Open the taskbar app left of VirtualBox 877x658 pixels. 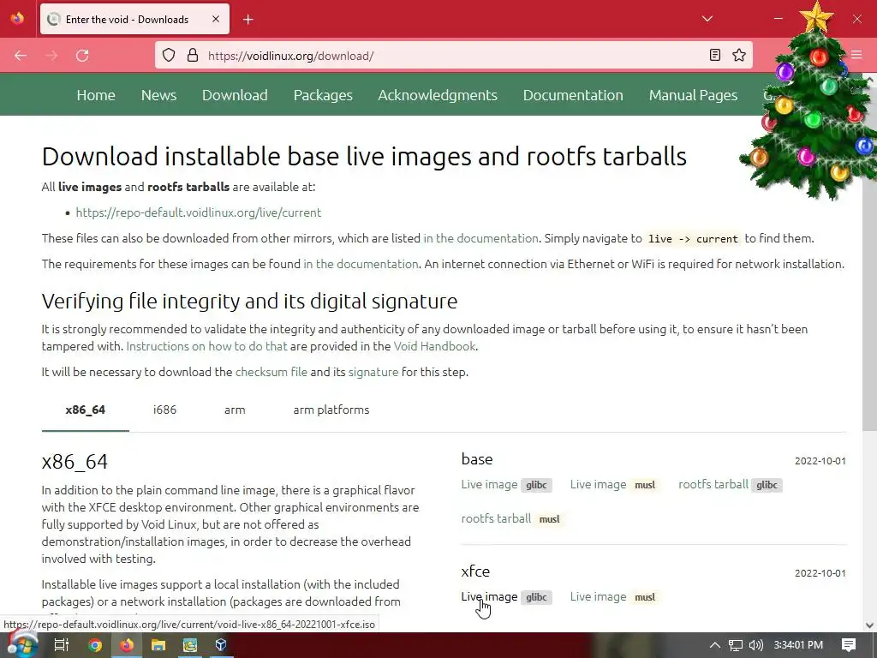coord(190,645)
